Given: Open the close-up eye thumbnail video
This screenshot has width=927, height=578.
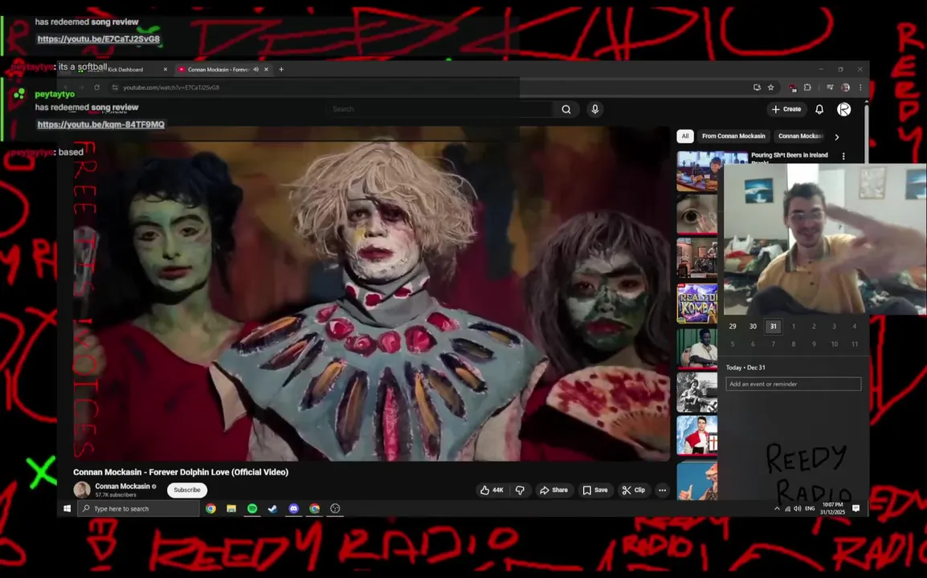Looking at the screenshot, I should (x=697, y=214).
